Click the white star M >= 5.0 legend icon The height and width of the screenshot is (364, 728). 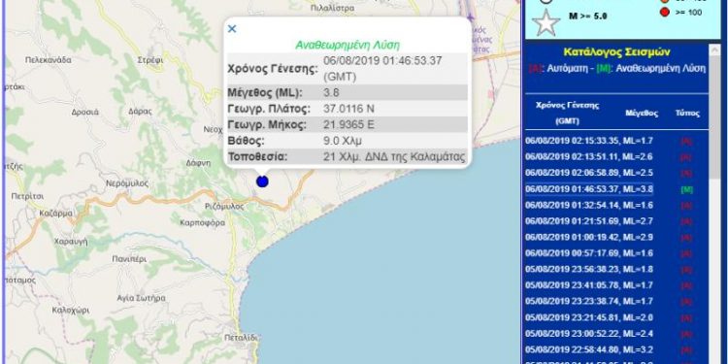click(546, 21)
